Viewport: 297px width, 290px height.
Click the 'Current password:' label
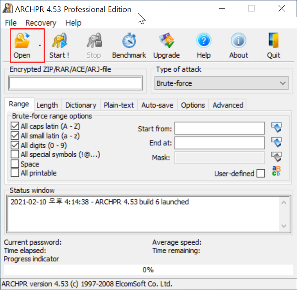tap(33, 242)
